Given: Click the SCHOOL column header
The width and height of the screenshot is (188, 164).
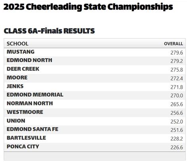Looking at the screenshot, I should click(x=17, y=44).
